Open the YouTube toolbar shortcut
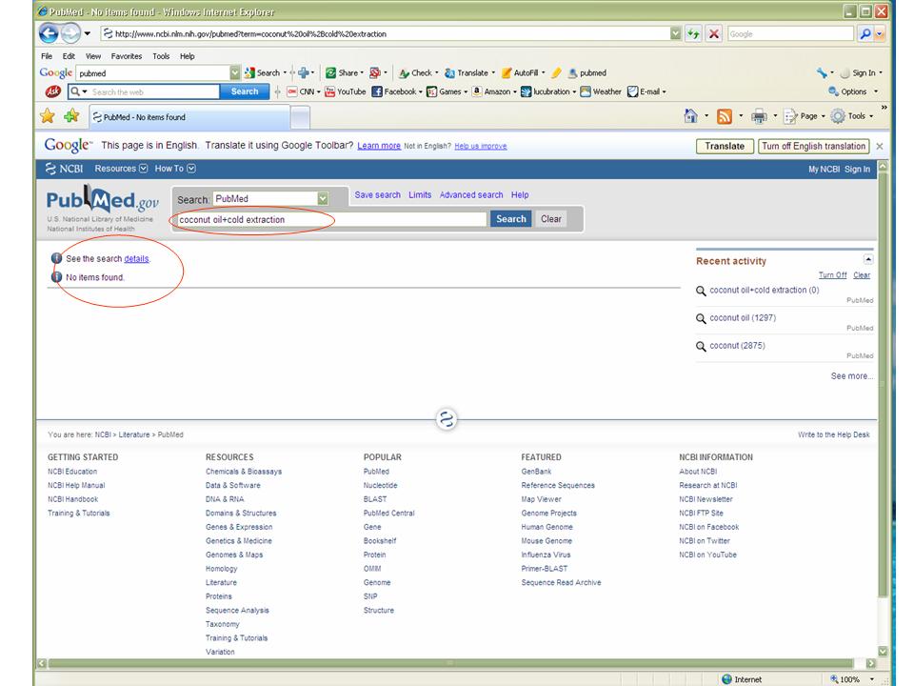The image size is (914, 686). [x=345, y=91]
